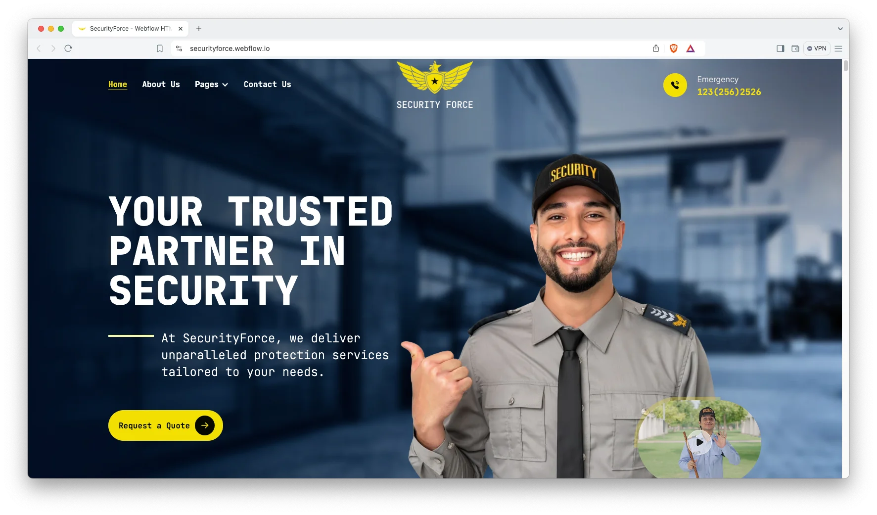Toggle the VPN button
This screenshot has width=877, height=515.
817,48
